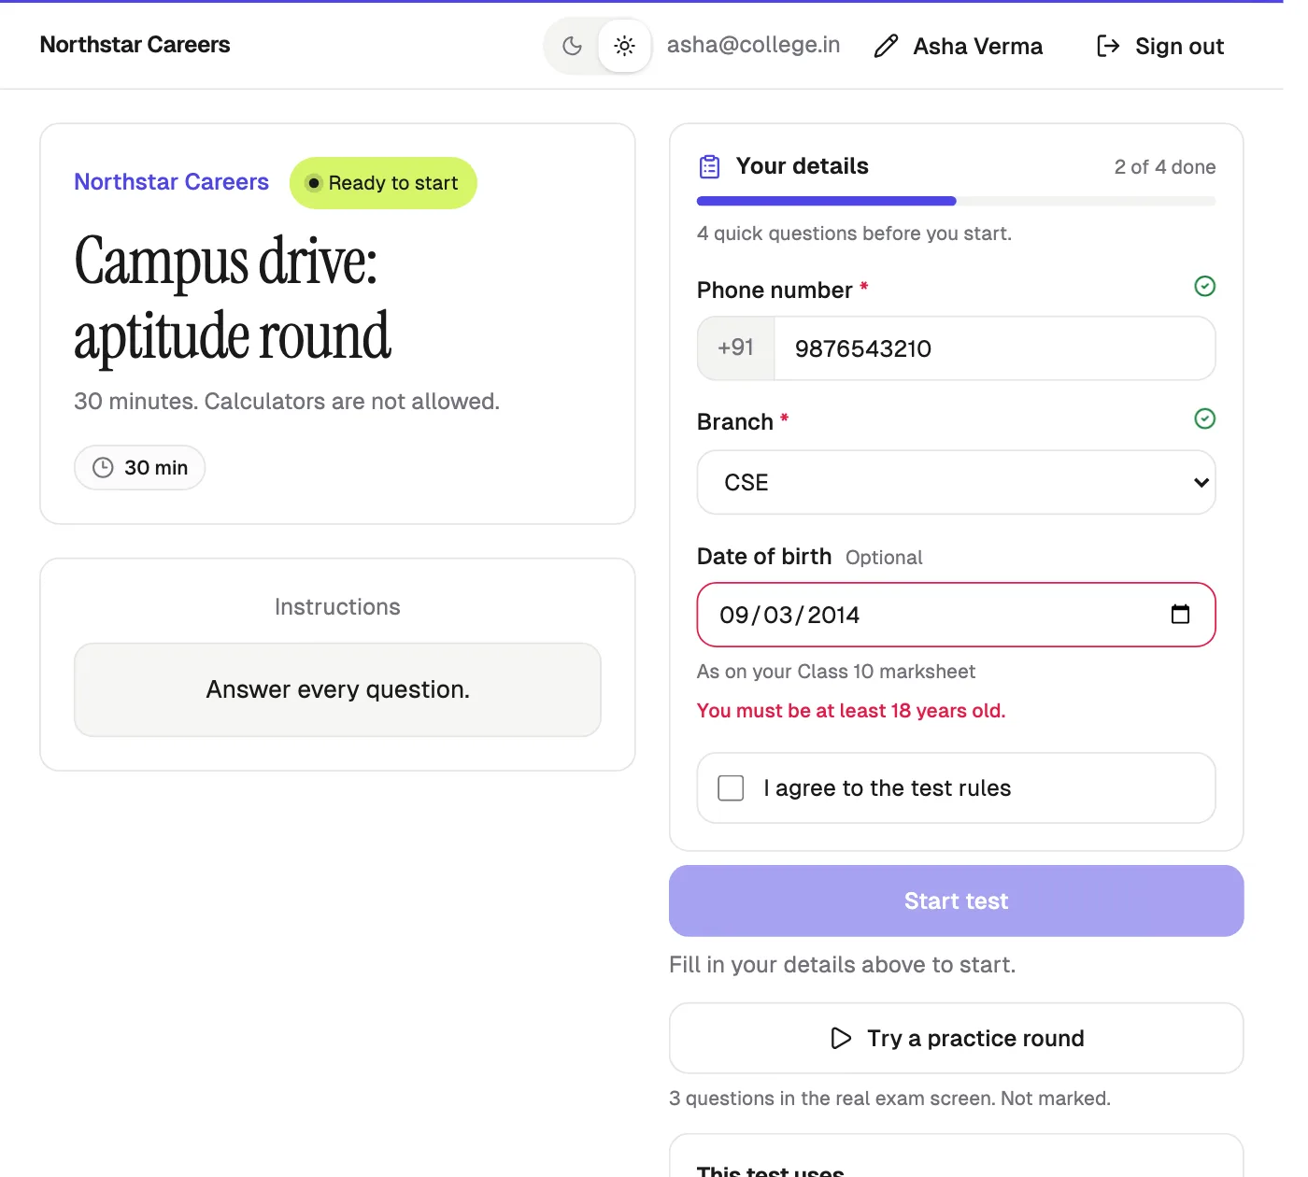The image size is (1308, 1177).
Task: Click the 'Instructions' heading
Action: coord(337,607)
